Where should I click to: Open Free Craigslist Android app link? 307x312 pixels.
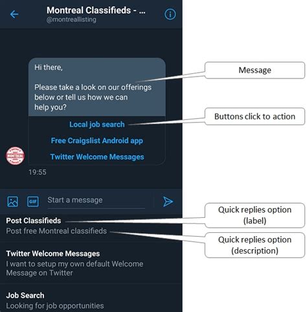[x=97, y=141]
